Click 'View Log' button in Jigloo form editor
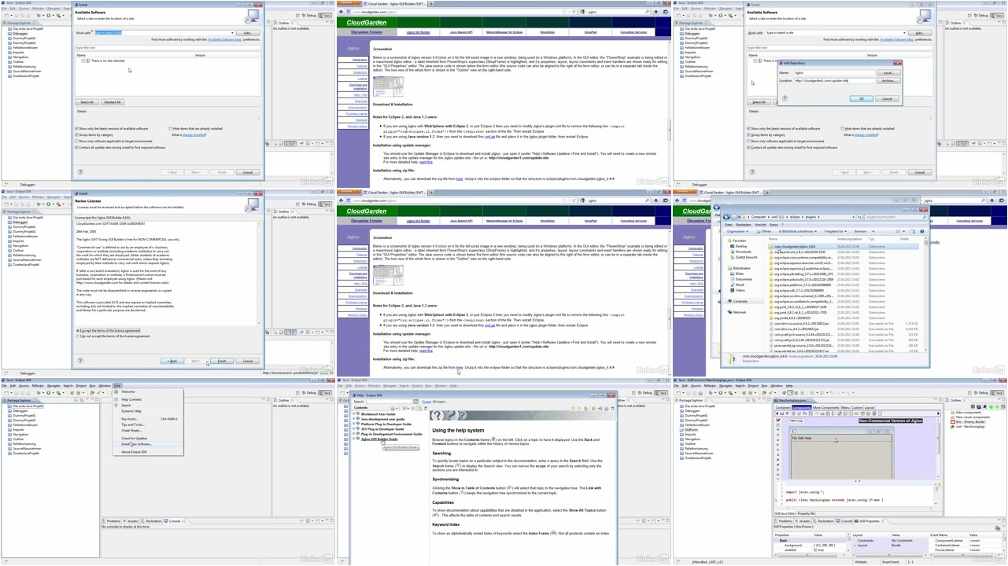 point(796,421)
